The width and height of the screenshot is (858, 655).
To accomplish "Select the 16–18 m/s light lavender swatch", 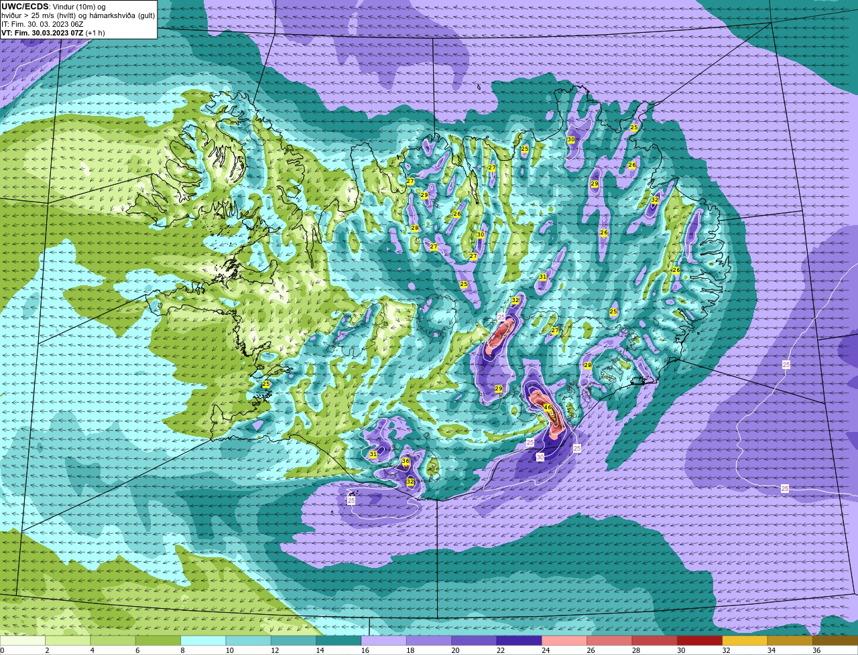I will [383, 640].
